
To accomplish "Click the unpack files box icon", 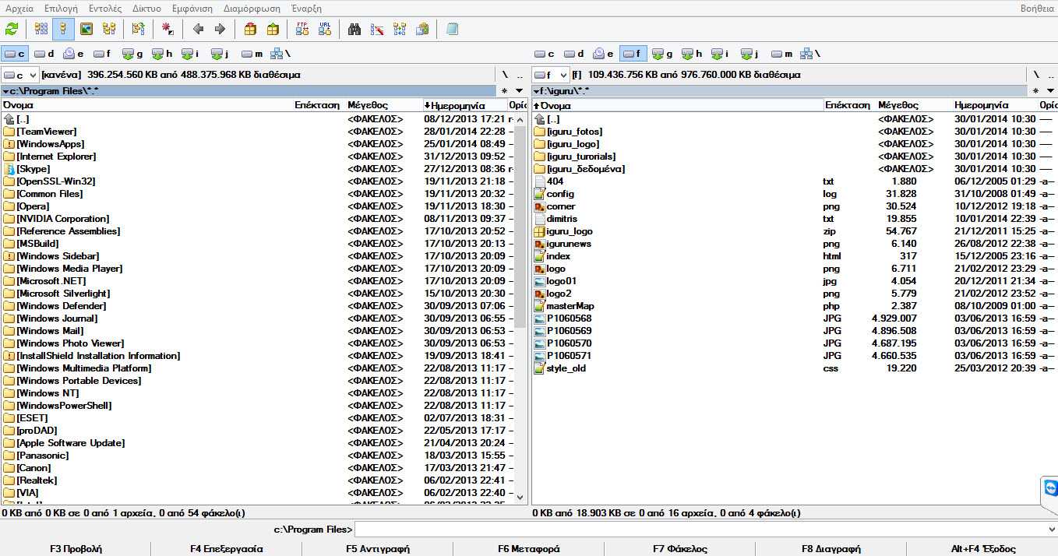I will 273,30.
